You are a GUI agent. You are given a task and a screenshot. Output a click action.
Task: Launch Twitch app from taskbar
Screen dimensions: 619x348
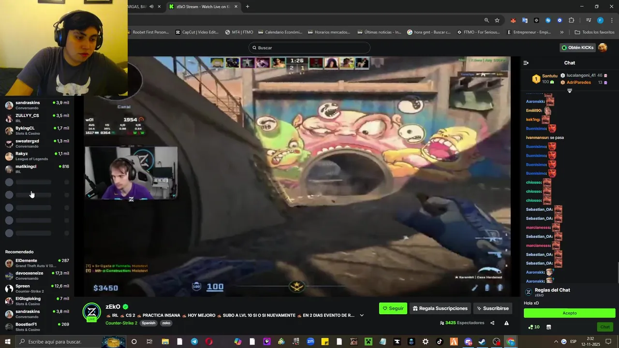pyautogui.click(x=267, y=342)
